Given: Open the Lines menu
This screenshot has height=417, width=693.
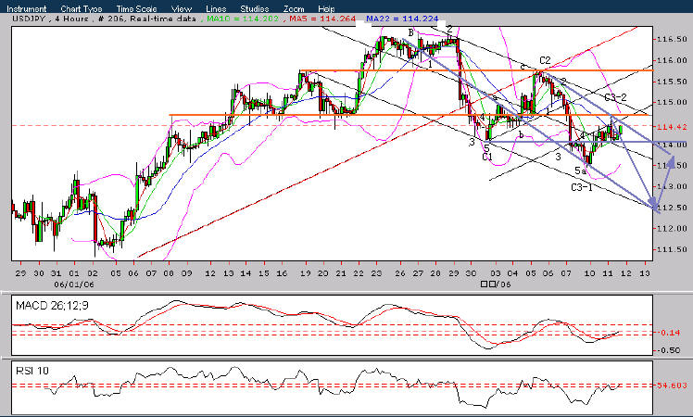Looking at the screenshot, I should click(216, 9).
